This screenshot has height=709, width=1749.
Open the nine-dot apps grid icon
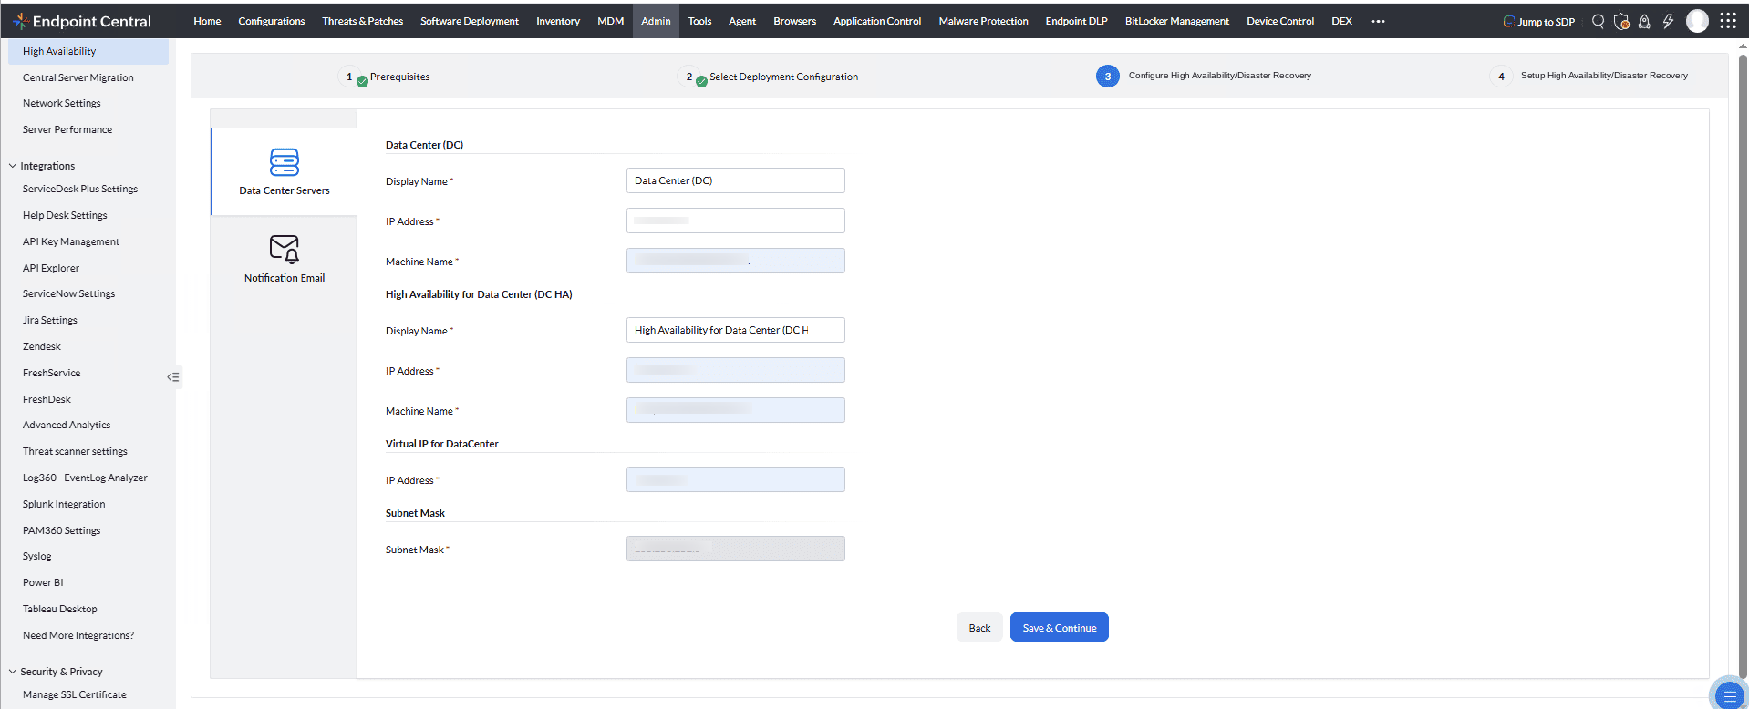coord(1728,21)
